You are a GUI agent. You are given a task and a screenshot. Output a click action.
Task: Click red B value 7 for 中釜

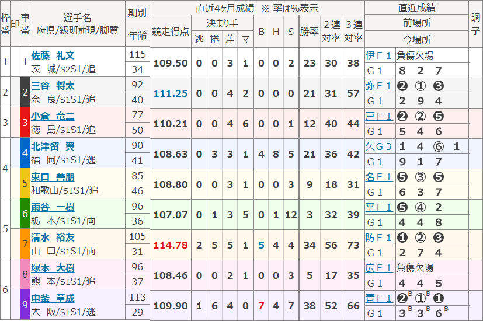click(261, 306)
